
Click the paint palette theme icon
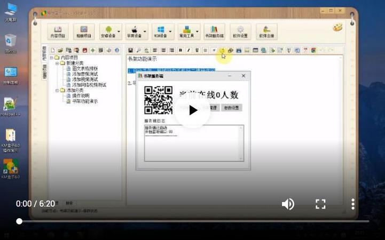click(337, 27)
